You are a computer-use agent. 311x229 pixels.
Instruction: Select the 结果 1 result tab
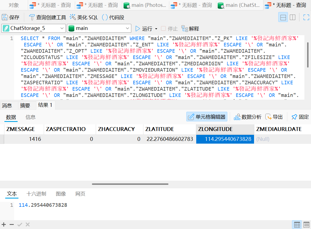click(x=45, y=105)
